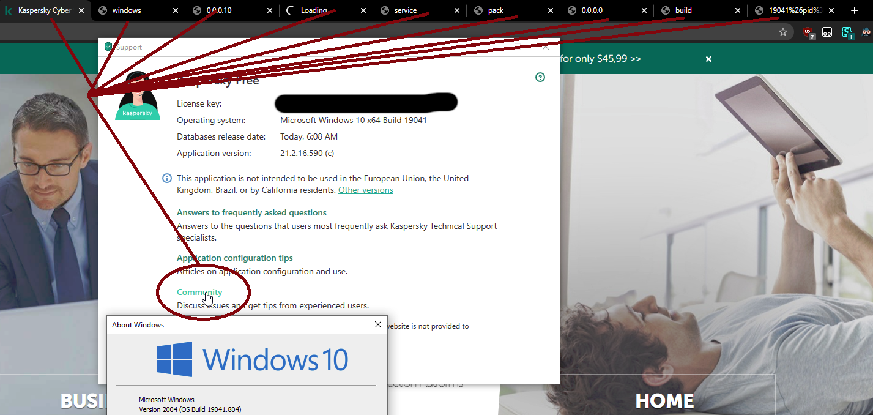This screenshot has width=873, height=415.
Task: Open help question mark in Support window
Action: tap(540, 77)
